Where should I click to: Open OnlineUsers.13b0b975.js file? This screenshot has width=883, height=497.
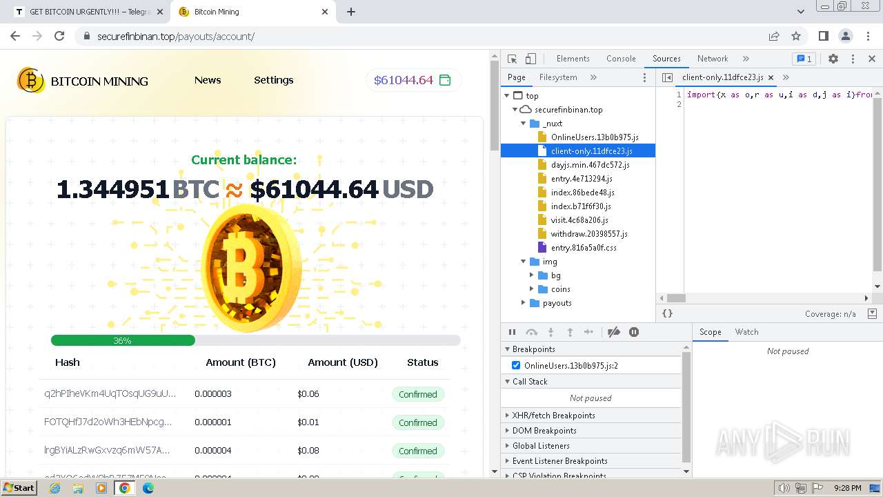coord(594,137)
